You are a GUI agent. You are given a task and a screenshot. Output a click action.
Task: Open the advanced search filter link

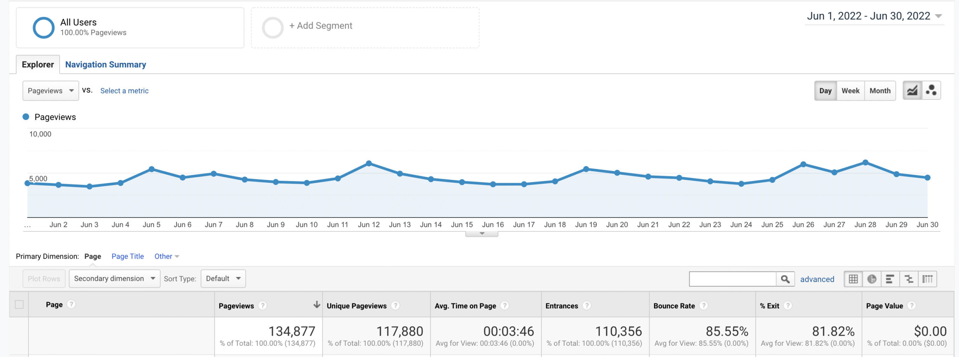[818, 279]
